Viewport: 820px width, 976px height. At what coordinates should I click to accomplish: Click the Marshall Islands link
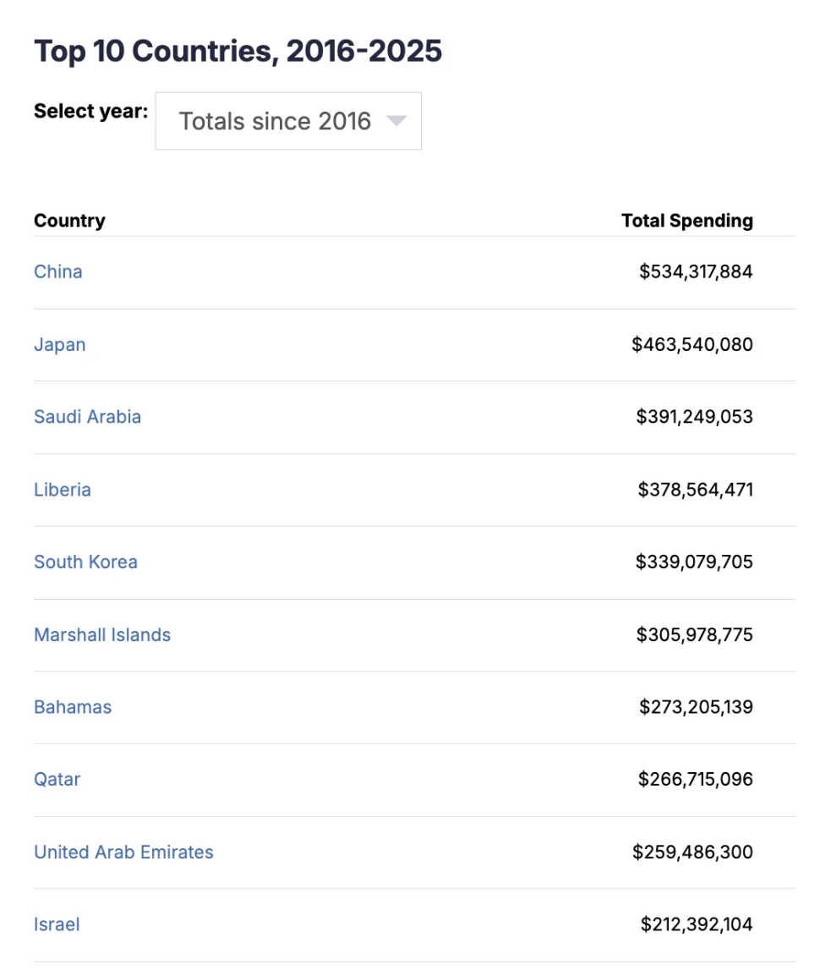[102, 634]
